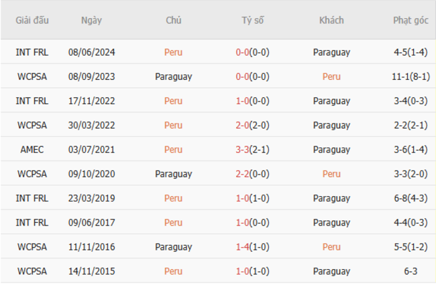Click the Tỷ số column header

tap(253, 20)
